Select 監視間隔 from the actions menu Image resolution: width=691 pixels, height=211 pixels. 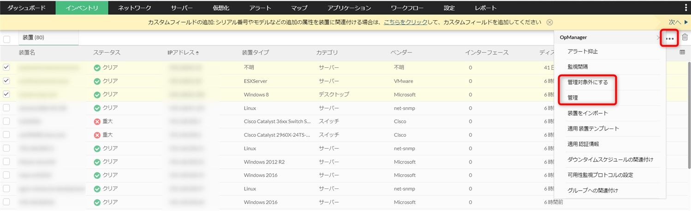tap(578, 67)
